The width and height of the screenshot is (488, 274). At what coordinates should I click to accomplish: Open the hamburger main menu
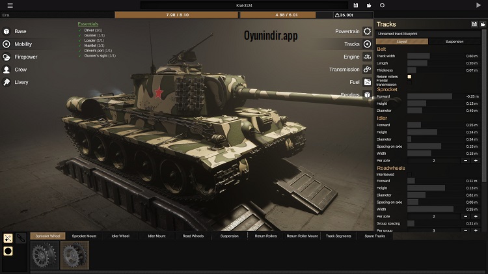[10, 5]
